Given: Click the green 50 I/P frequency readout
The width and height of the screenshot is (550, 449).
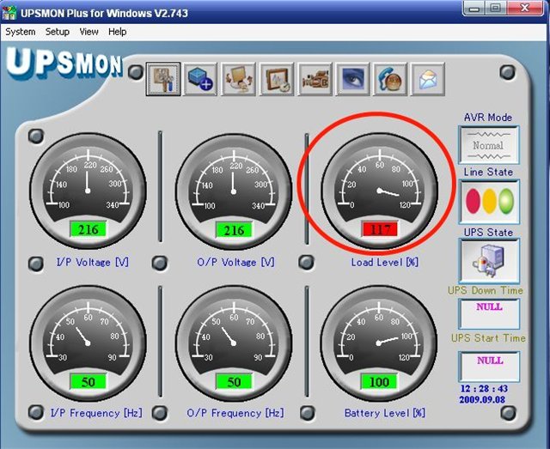Looking at the screenshot, I should pos(88,382).
